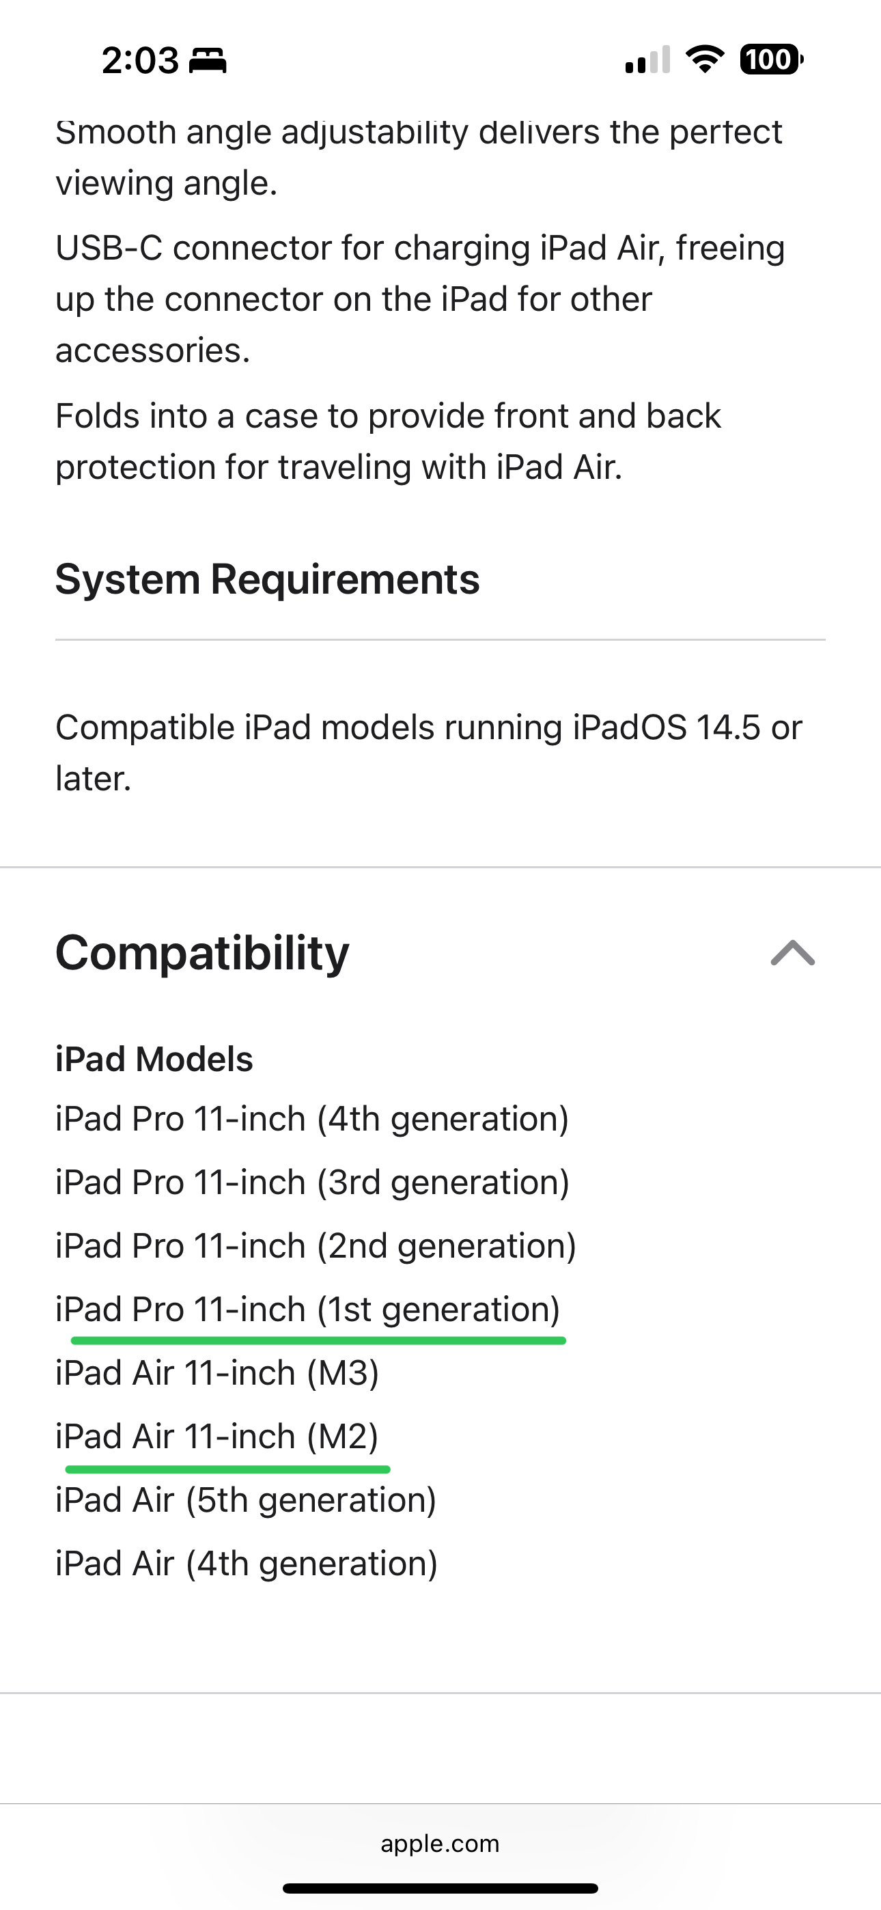This screenshot has height=1910, width=881.
Task: Tap iPad Air (4th generation) line
Action: [x=247, y=1563]
